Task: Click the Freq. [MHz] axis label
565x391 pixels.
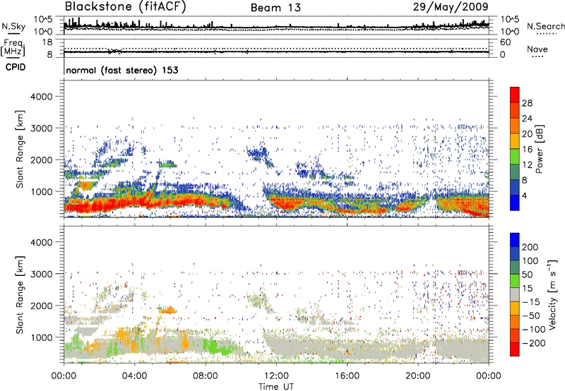Action: (13, 47)
